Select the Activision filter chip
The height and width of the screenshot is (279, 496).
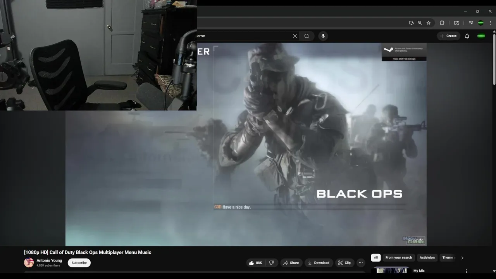pos(427,258)
